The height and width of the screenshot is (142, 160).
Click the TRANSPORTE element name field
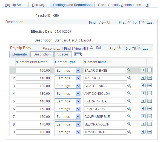click(105, 132)
